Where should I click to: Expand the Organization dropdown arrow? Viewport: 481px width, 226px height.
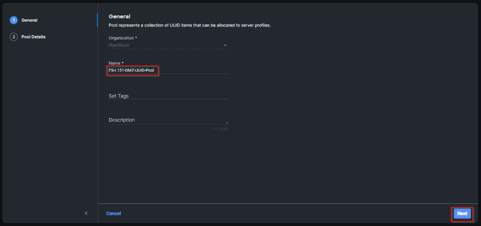[x=225, y=45]
